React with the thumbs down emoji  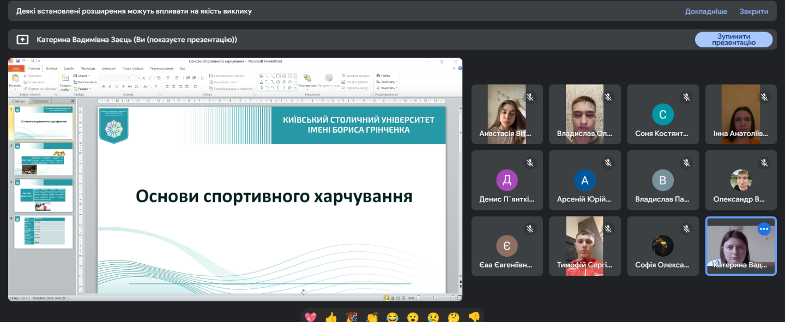(x=474, y=317)
